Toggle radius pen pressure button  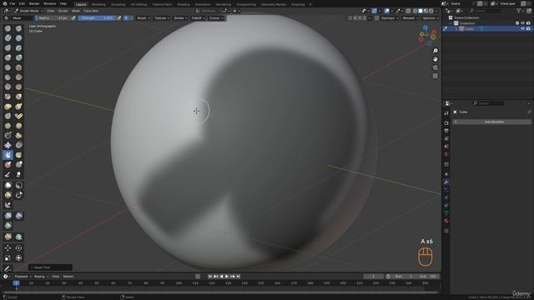click(x=73, y=18)
